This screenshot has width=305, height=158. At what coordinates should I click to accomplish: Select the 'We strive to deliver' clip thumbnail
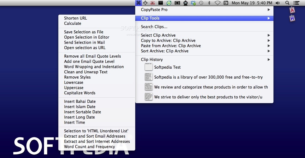[x=148, y=97]
